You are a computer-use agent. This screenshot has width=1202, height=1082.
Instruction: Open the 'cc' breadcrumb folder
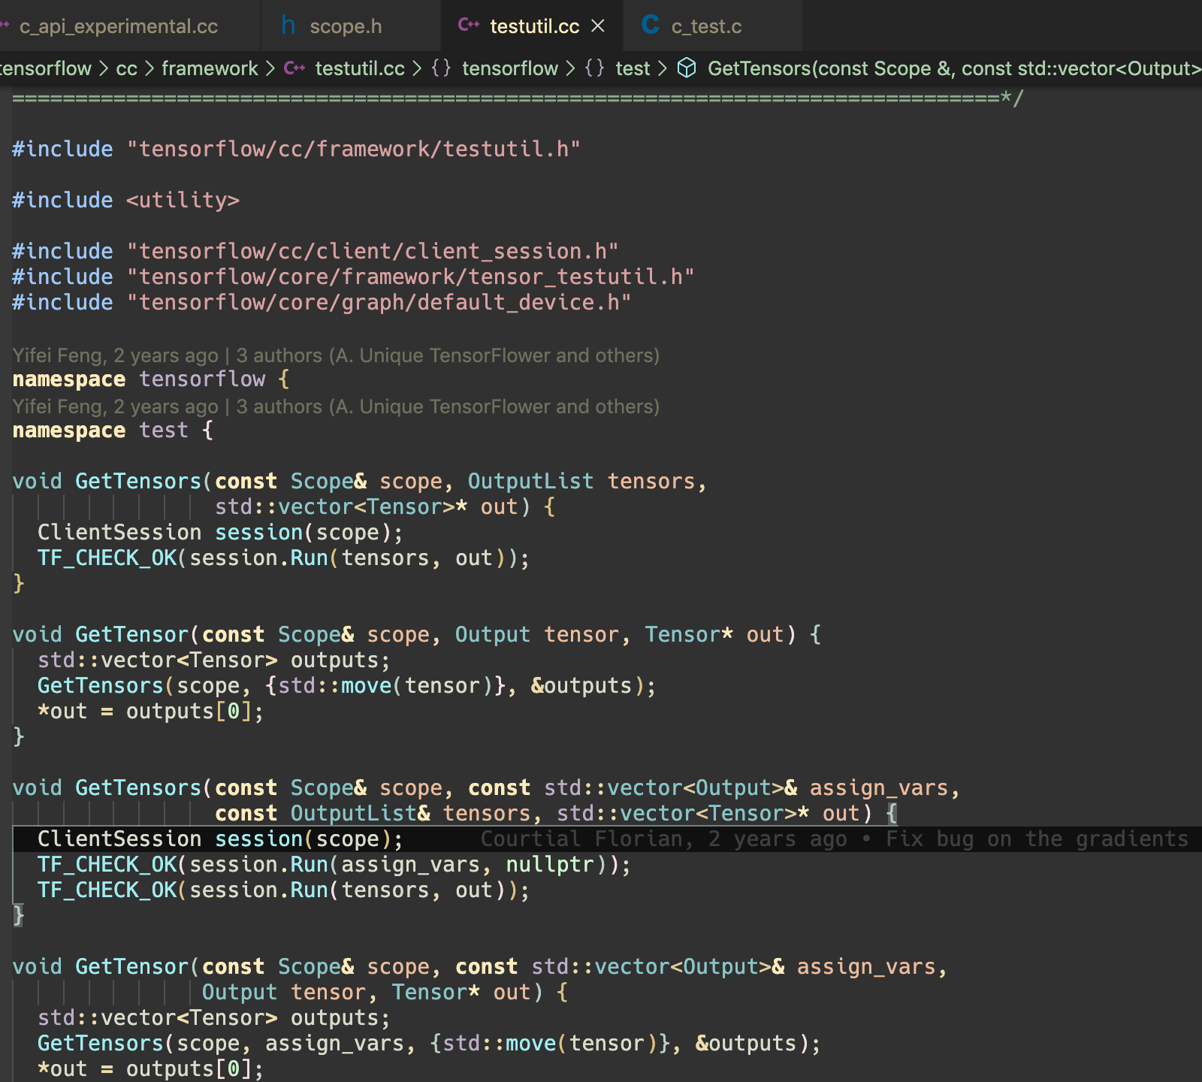pos(126,68)
